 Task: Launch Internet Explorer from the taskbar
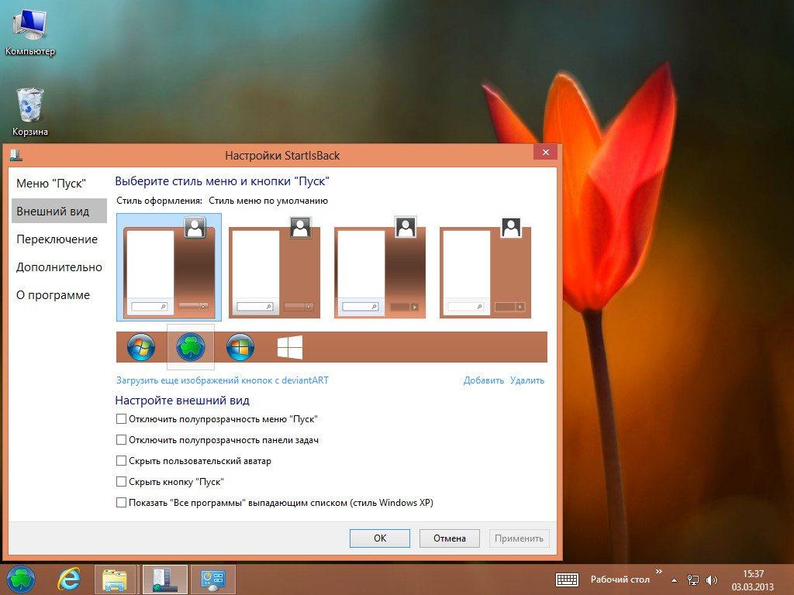(x=68, y=580)
